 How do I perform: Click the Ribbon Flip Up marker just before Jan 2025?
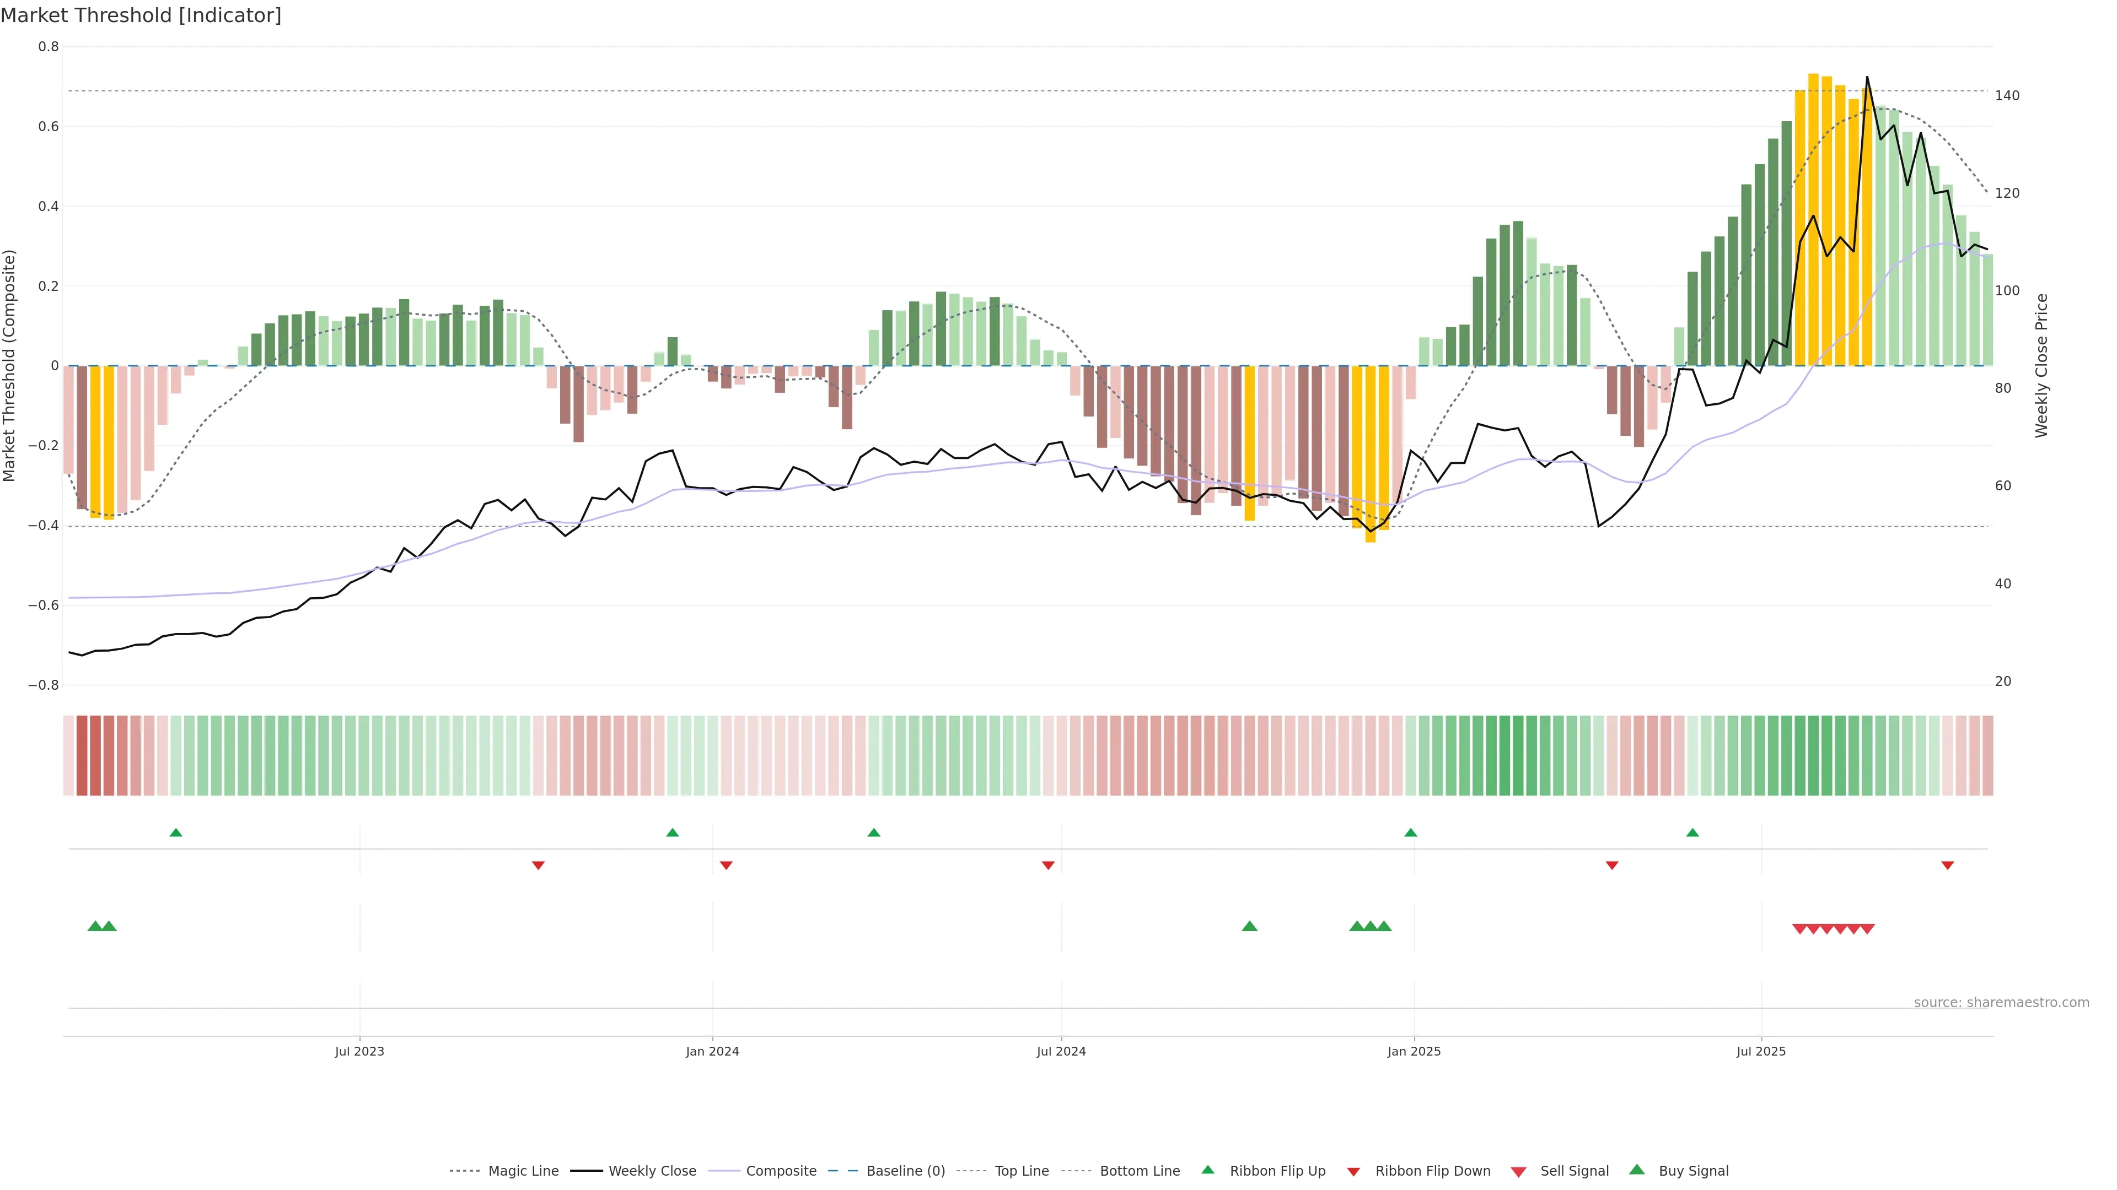click(1411, 833)
